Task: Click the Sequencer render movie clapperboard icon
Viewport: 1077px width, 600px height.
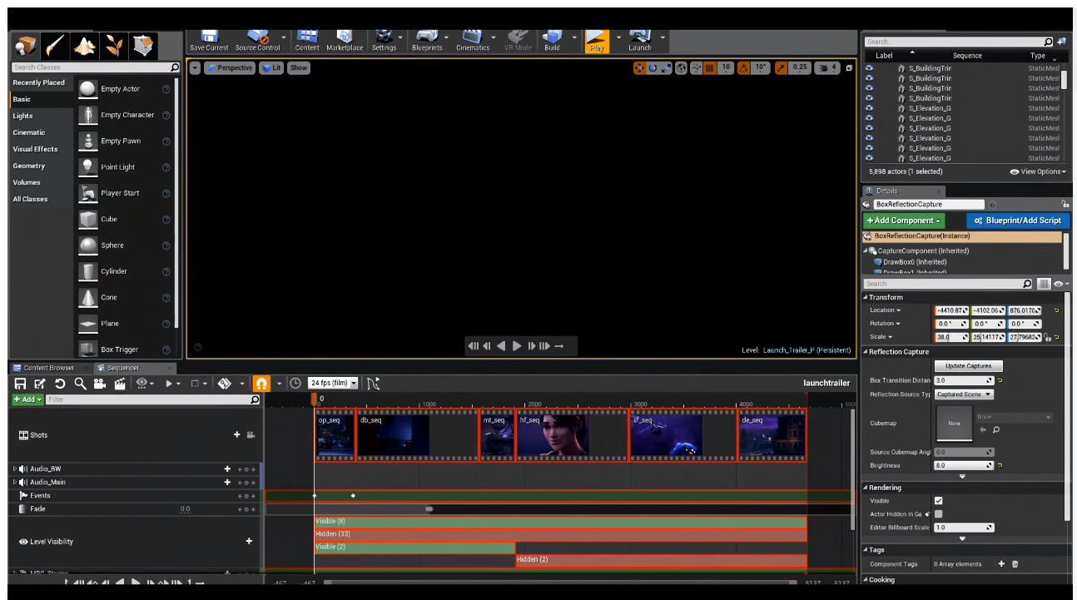Action: click(x=120, y=384)
